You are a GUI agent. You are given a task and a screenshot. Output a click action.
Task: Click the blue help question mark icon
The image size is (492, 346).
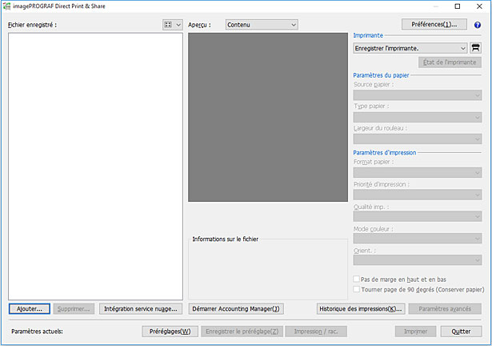[x=477, y=25]
